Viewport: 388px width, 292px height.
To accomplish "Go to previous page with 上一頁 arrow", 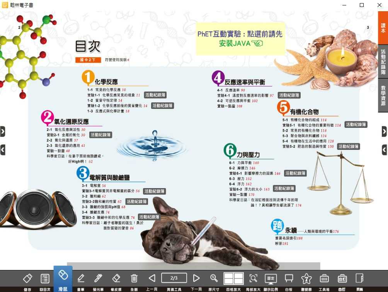I will [152, 278].
